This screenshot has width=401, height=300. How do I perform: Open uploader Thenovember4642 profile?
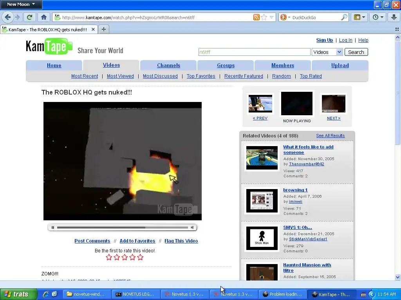tap(306, 164)
